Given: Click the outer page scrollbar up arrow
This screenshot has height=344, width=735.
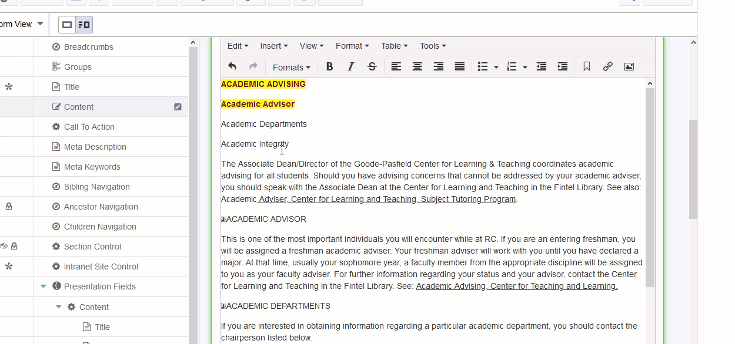Looking at the screenshot, I should click(693, 42).
